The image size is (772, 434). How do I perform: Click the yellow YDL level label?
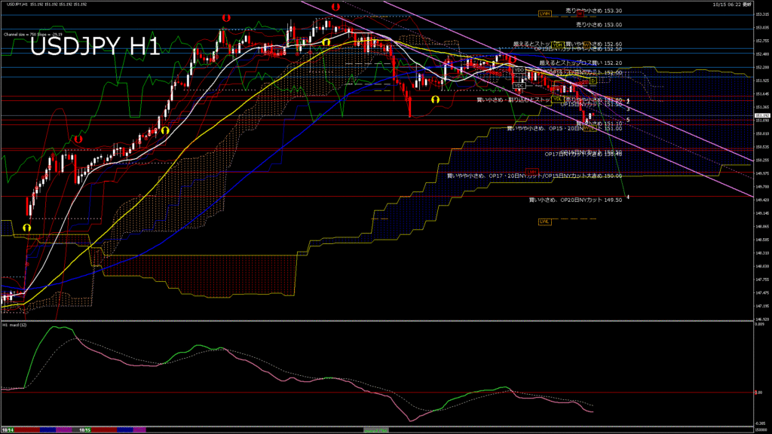pos(557,99)
